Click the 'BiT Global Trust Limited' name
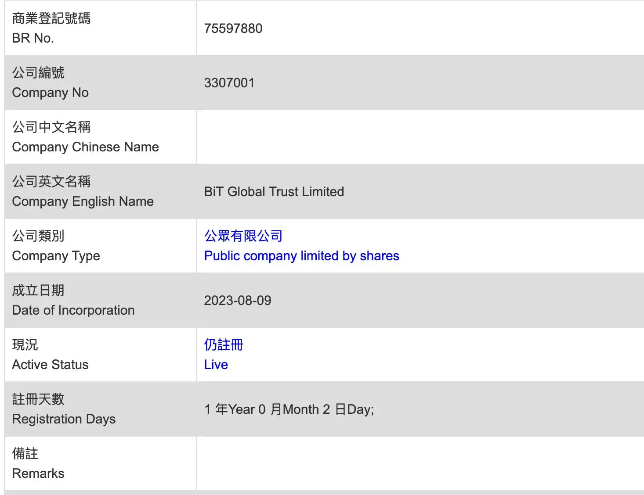This screenshot has width=644, height=495. pos(274,192)
